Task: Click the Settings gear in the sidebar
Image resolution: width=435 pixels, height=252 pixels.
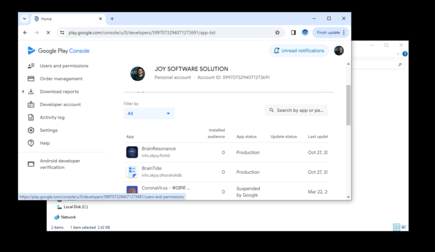Action: point(31,130)
